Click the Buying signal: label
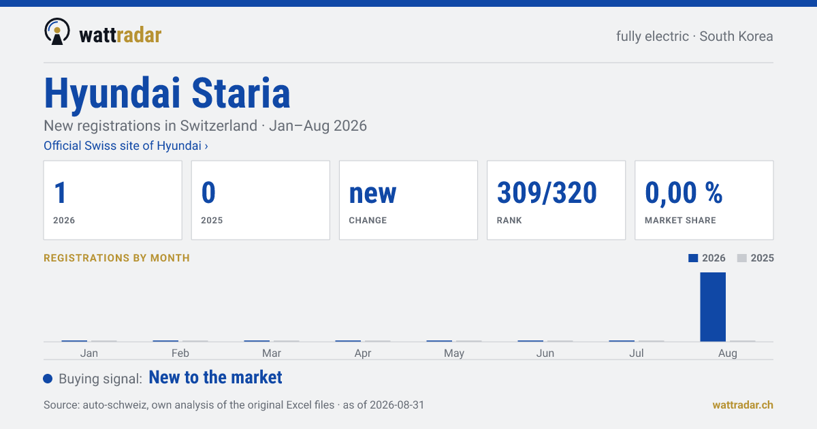Viewport: 817px width, 429px height. pos(100,379)
